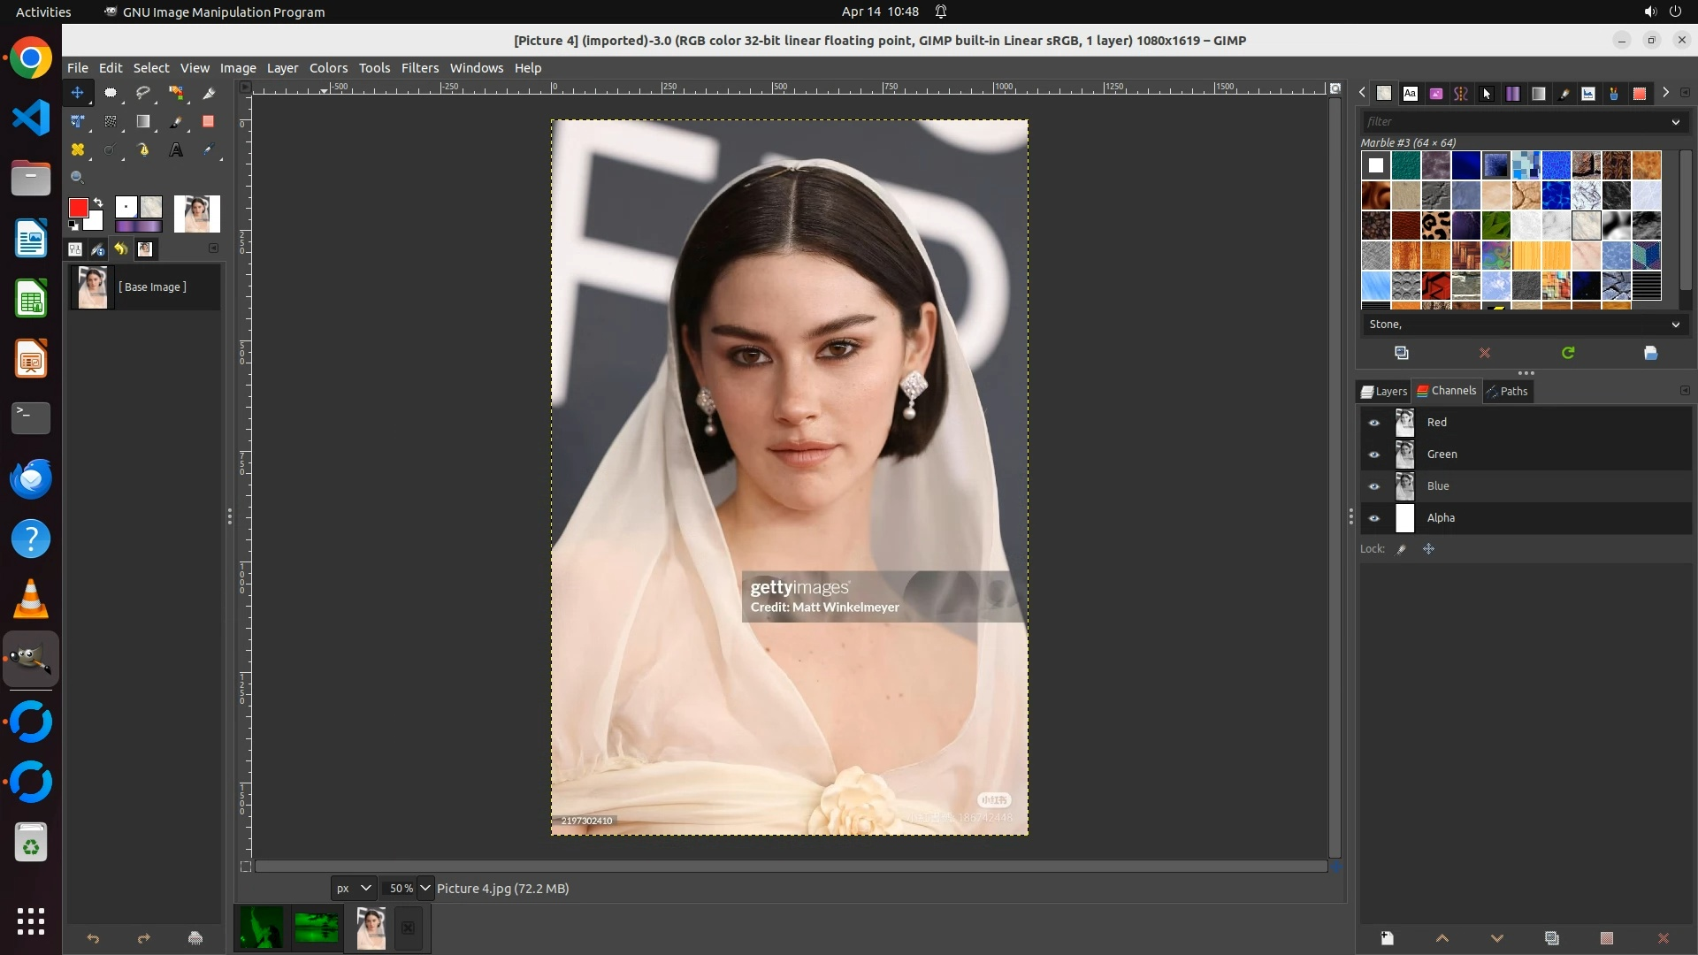Screen dimensions: 1698x955
Task: Activate the Zoom magnifier tool
Action: 78,178
